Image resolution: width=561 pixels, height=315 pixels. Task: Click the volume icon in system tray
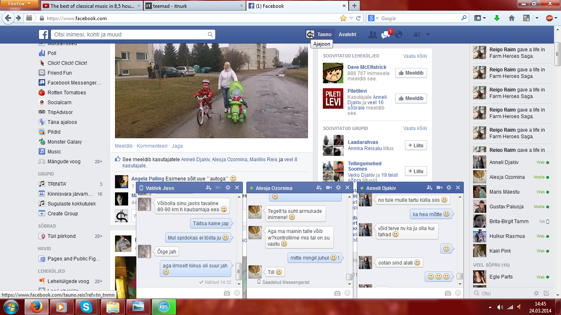point(500,307)
